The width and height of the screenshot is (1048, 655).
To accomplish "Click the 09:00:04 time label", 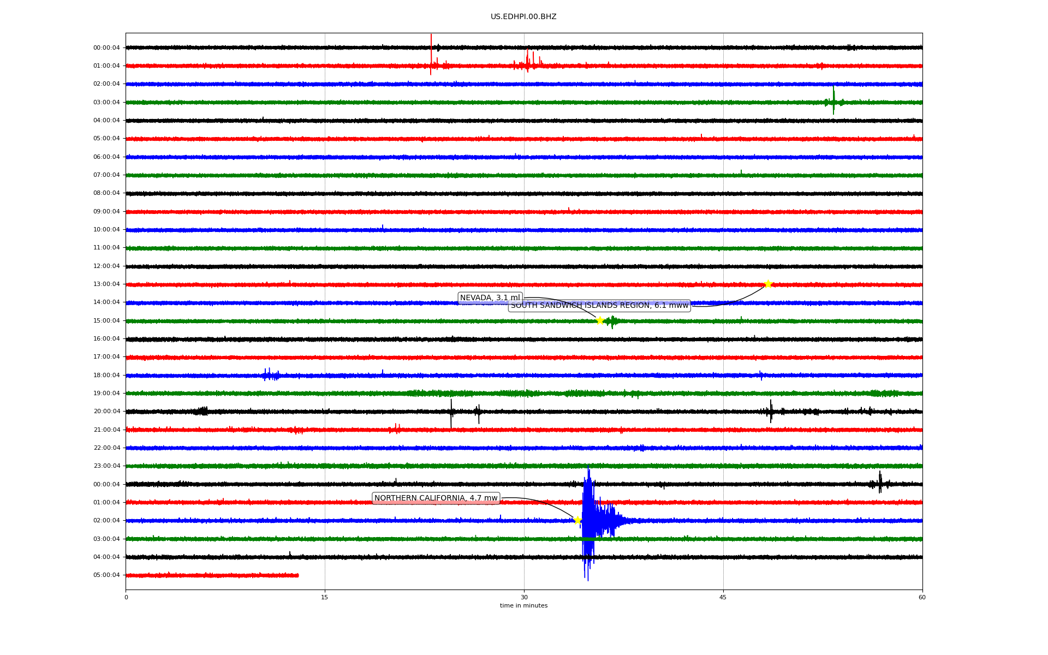I will coord(106,212).
